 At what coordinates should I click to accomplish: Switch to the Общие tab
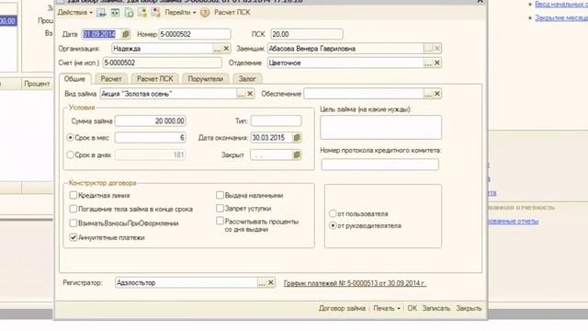coord(74,79)
